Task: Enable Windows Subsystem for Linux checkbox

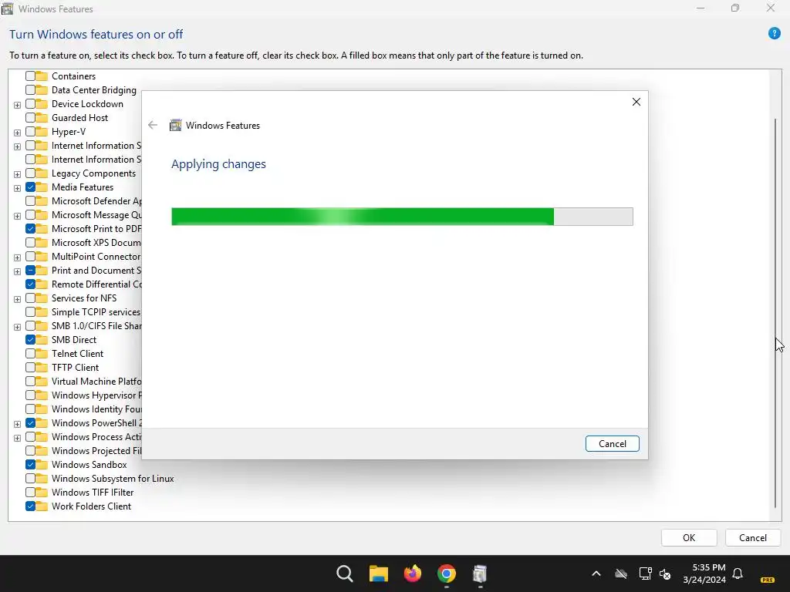Action: (30, 478)
